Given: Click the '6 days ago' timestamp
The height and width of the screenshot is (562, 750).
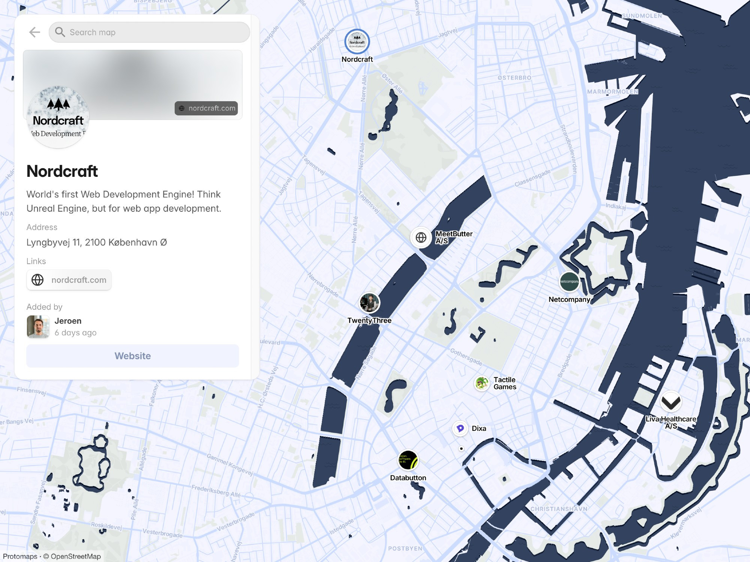Looking at the screenshot, I should point(75,333).
